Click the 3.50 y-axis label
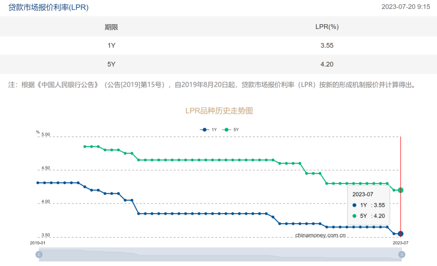Viewport: 437px width, 266px height. 45,235
